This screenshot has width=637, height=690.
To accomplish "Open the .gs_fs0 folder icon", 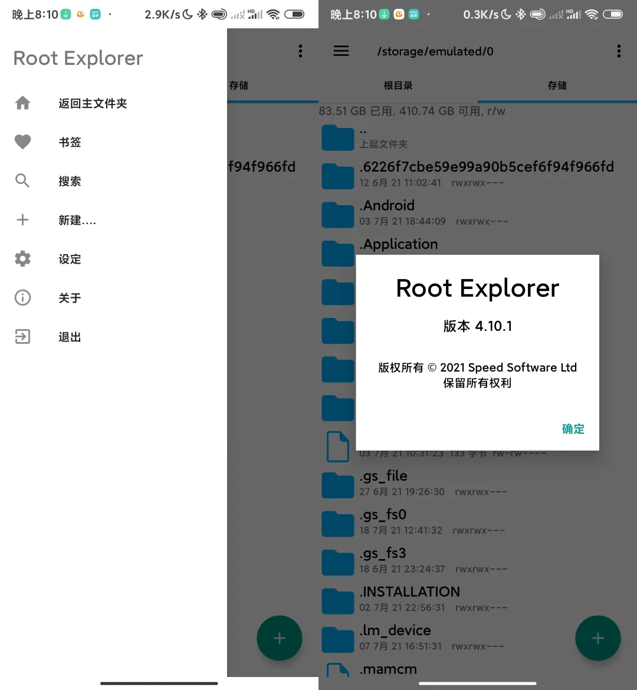I will pyautogui.click(x=337, y=524).
